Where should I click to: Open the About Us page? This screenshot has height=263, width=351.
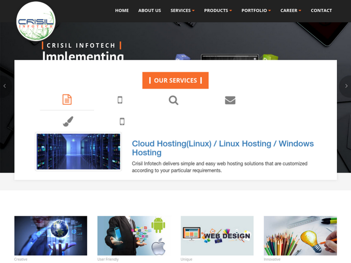[x=149, y=10]
